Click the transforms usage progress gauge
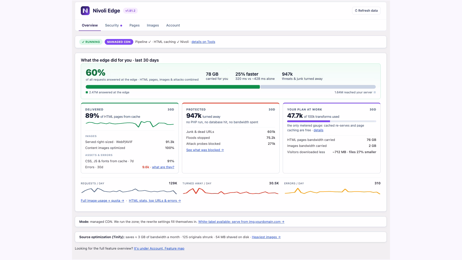This screenshot has height=260, width=462. (x=332, y=121)
